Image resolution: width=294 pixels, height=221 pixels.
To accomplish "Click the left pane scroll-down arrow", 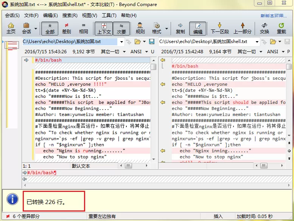I will pyautogui.click(x=154, y=159).
